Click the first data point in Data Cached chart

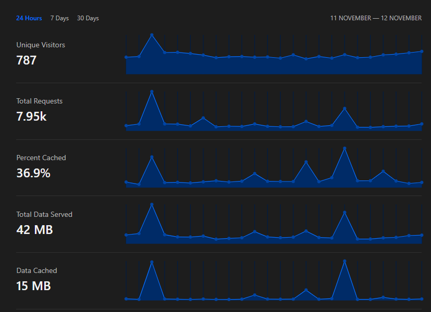point(126,299)
